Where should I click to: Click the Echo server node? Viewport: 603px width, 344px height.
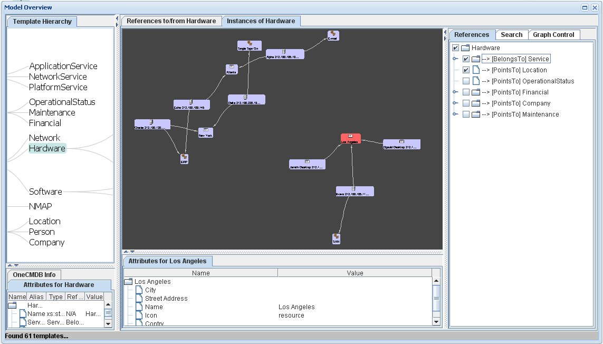(192, 104)
